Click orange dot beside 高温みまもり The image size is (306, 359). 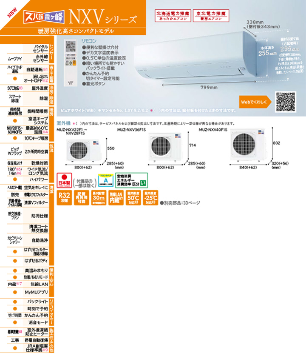[x=15, y=271]
